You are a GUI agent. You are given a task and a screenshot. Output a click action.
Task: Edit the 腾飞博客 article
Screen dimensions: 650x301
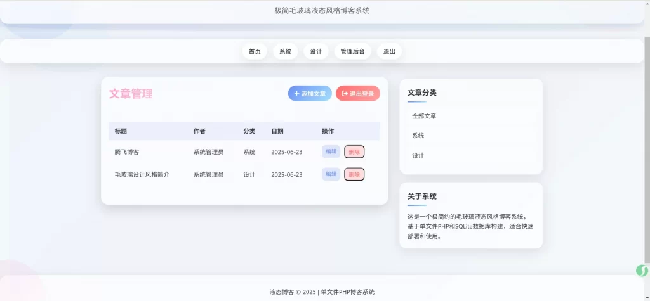pyautogui.click(x=331, y=151)
